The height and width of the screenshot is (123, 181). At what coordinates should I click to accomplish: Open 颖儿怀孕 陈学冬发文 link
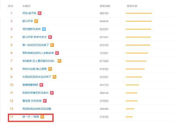coord(35,37)
